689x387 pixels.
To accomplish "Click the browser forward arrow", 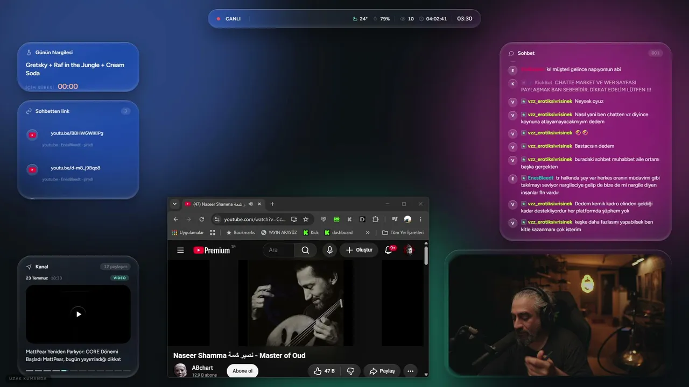I will coord(189,219).
